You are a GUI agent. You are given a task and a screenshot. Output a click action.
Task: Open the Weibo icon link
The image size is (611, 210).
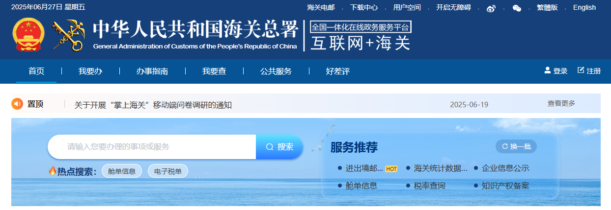[x=491, y=8]
